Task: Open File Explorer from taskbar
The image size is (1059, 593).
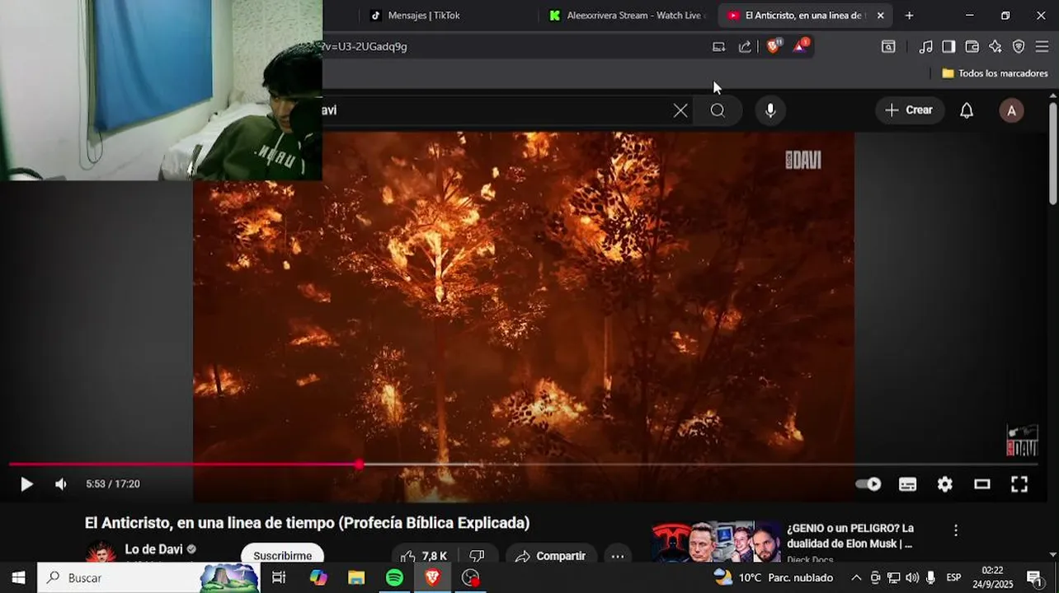Action: [x=356, y=577]
